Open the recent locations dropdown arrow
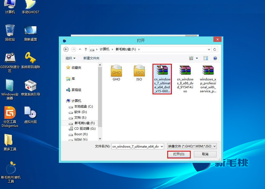The height and width of the screenshot is (189, 265). point(80,49)
